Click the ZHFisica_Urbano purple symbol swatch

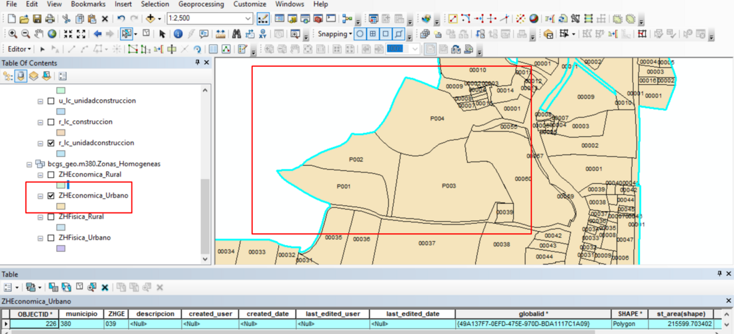click(x=61, y=248)
